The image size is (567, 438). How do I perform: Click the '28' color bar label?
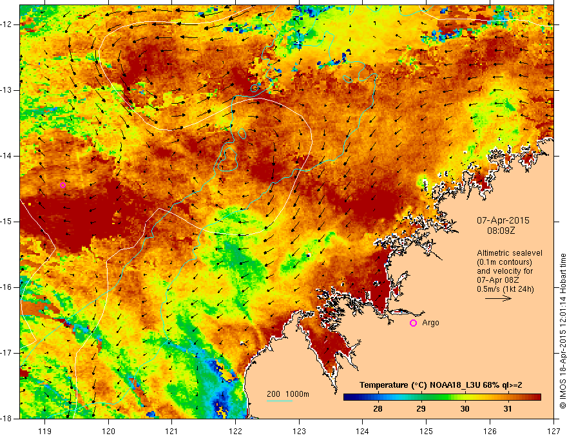click(378, 409)
